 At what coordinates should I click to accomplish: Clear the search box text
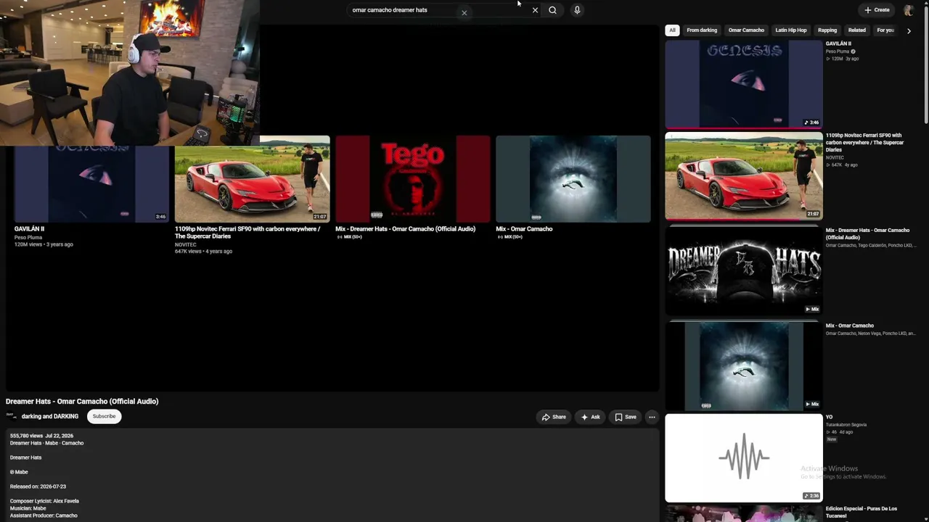(x=535, y=10)
